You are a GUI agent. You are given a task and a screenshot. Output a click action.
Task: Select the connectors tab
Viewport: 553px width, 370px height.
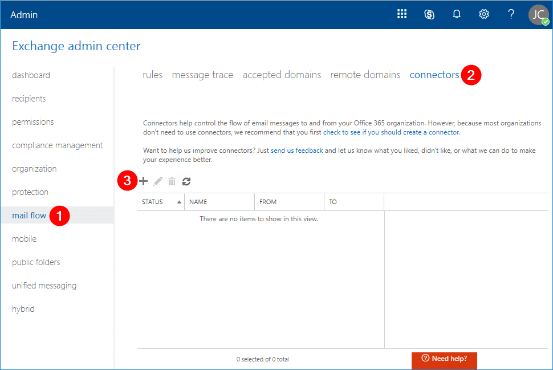(434, 75)
